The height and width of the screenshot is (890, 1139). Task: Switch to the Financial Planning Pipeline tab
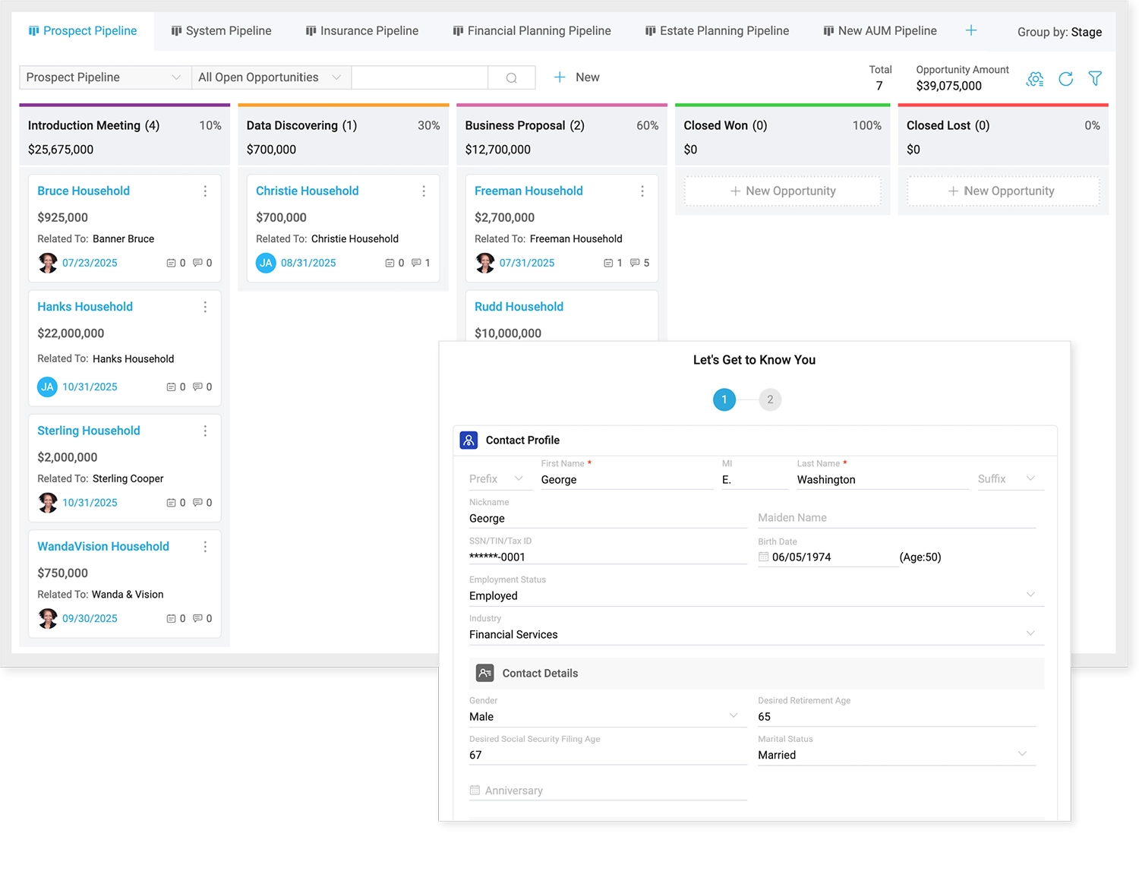[x=532, y=31]
